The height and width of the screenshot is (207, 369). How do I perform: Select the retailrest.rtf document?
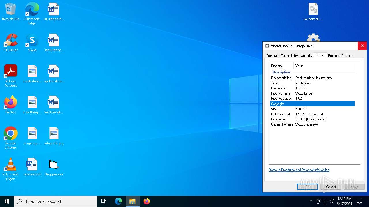tap(32, 167)
